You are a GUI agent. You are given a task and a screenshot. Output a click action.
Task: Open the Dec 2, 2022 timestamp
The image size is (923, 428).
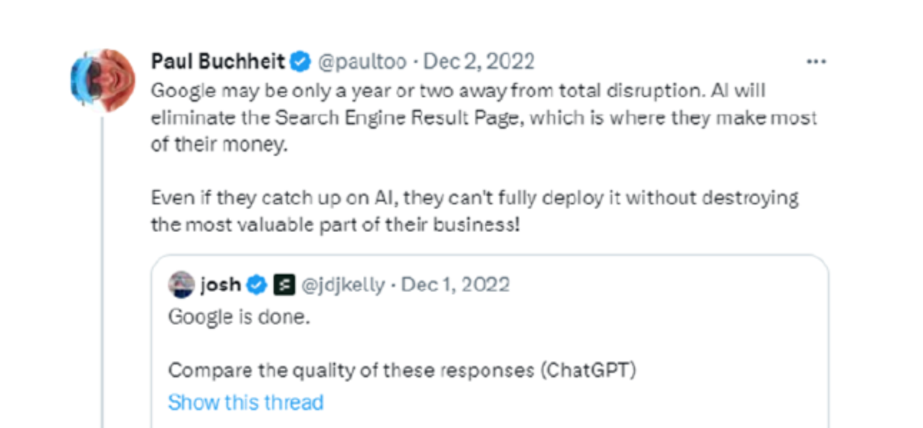coord(479,62)
